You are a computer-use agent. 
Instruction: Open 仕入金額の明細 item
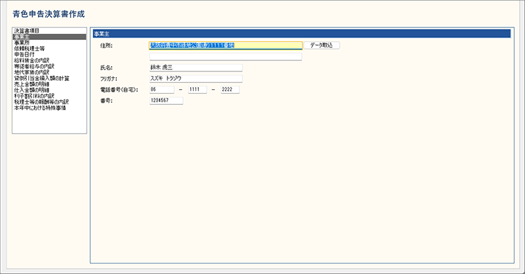(31, 90)
